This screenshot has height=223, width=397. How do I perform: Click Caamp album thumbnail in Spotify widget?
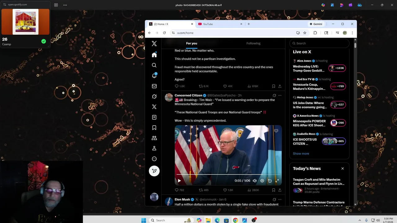(x=25, y=22)
